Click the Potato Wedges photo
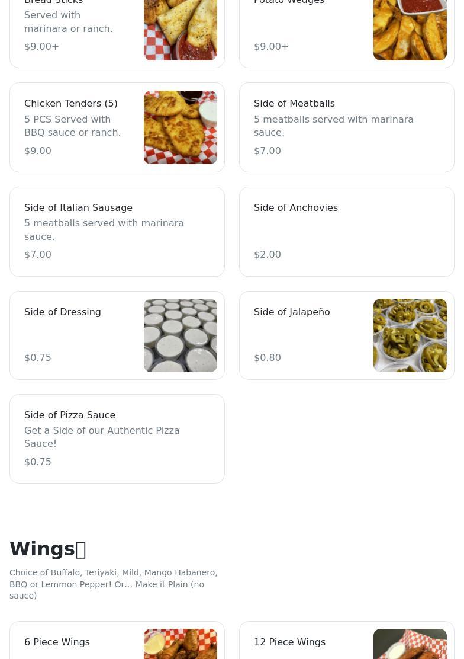 (x=410, y=30)
